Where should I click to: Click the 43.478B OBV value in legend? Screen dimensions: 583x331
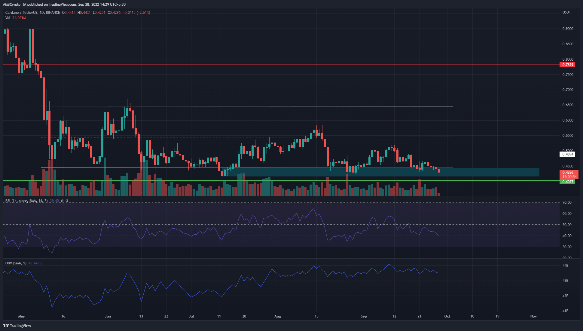tap(35, 263)
